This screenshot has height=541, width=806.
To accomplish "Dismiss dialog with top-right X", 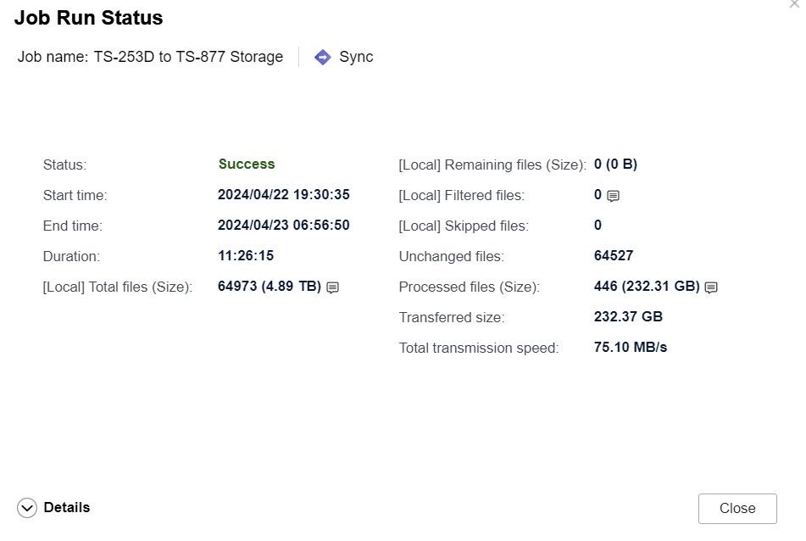I will pos(794,4).
